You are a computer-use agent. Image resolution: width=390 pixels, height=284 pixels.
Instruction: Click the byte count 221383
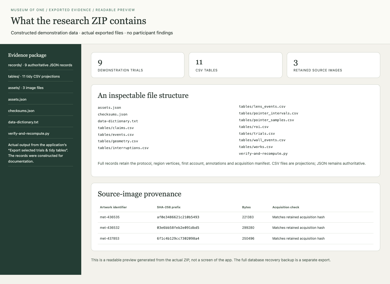click(x=248, y=217)
